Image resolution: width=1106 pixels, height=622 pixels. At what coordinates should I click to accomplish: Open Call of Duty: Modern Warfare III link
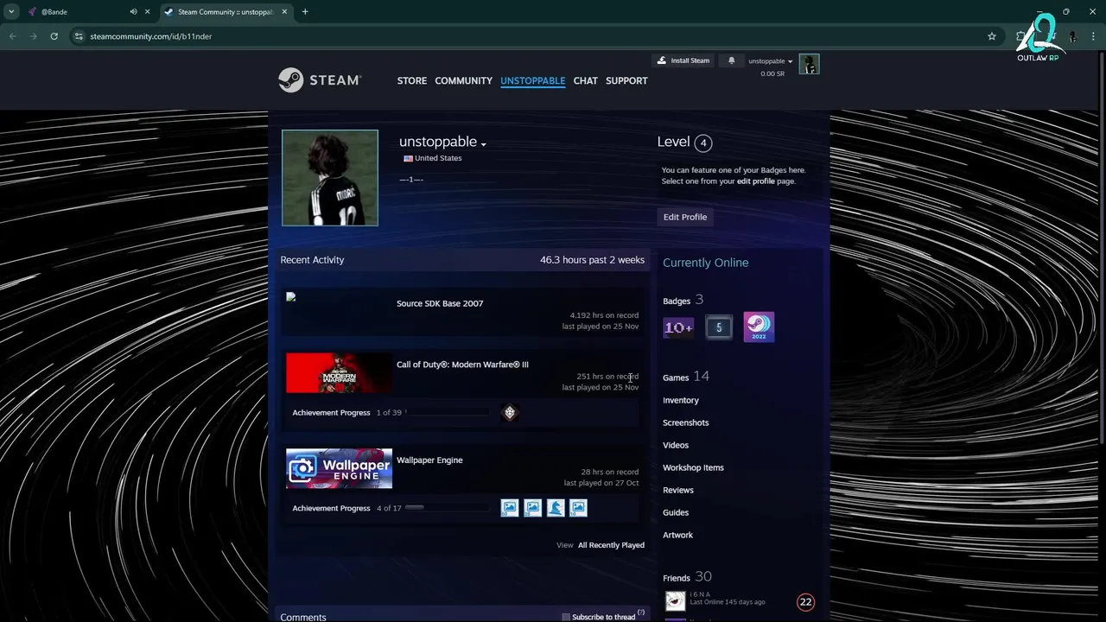click(462, 365)
